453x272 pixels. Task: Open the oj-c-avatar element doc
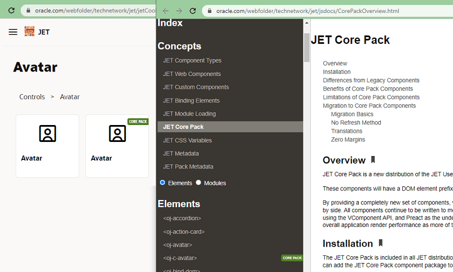[180, 258]
